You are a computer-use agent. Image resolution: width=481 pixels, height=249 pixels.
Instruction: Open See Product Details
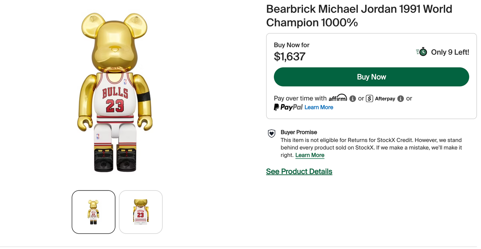click(x=299, y=171)
